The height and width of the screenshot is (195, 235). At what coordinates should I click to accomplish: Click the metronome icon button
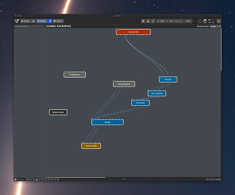pos(148,21)
